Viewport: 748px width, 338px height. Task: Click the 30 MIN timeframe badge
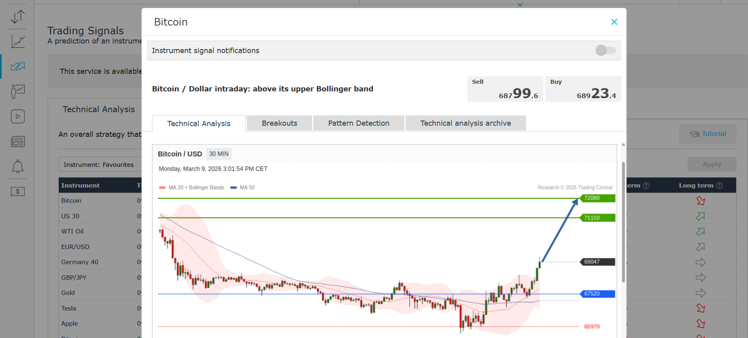click(219, 154)
